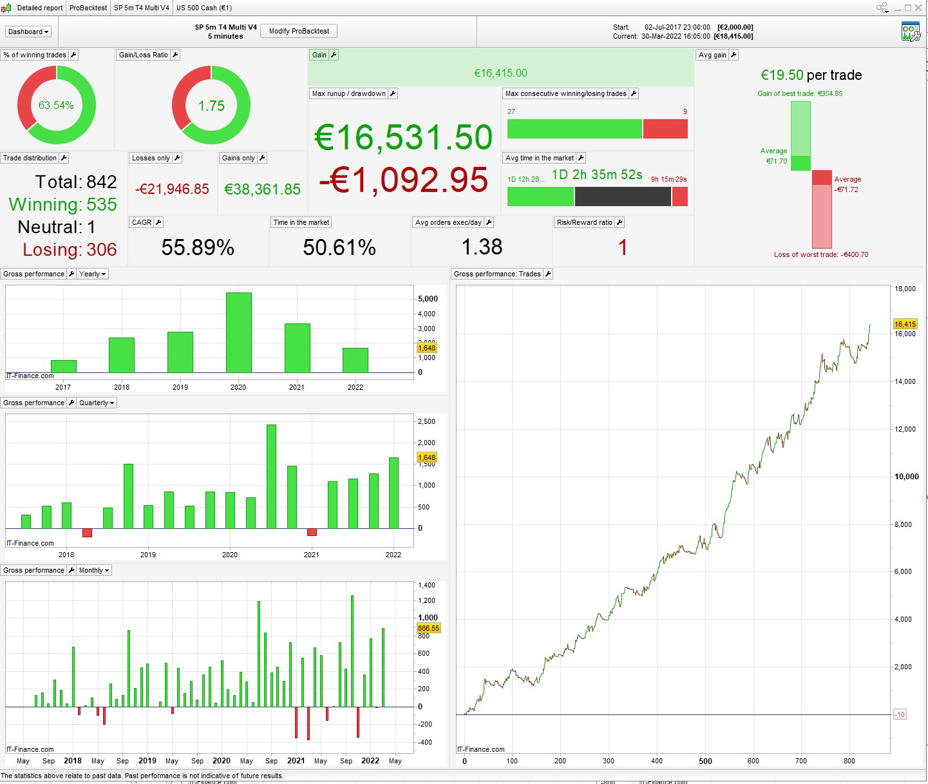Image resolution: width=928 pixels, height=784 pixels.
Task: Click the 1.75 gain/loss donut chart
Action: [x=211, y=105]
